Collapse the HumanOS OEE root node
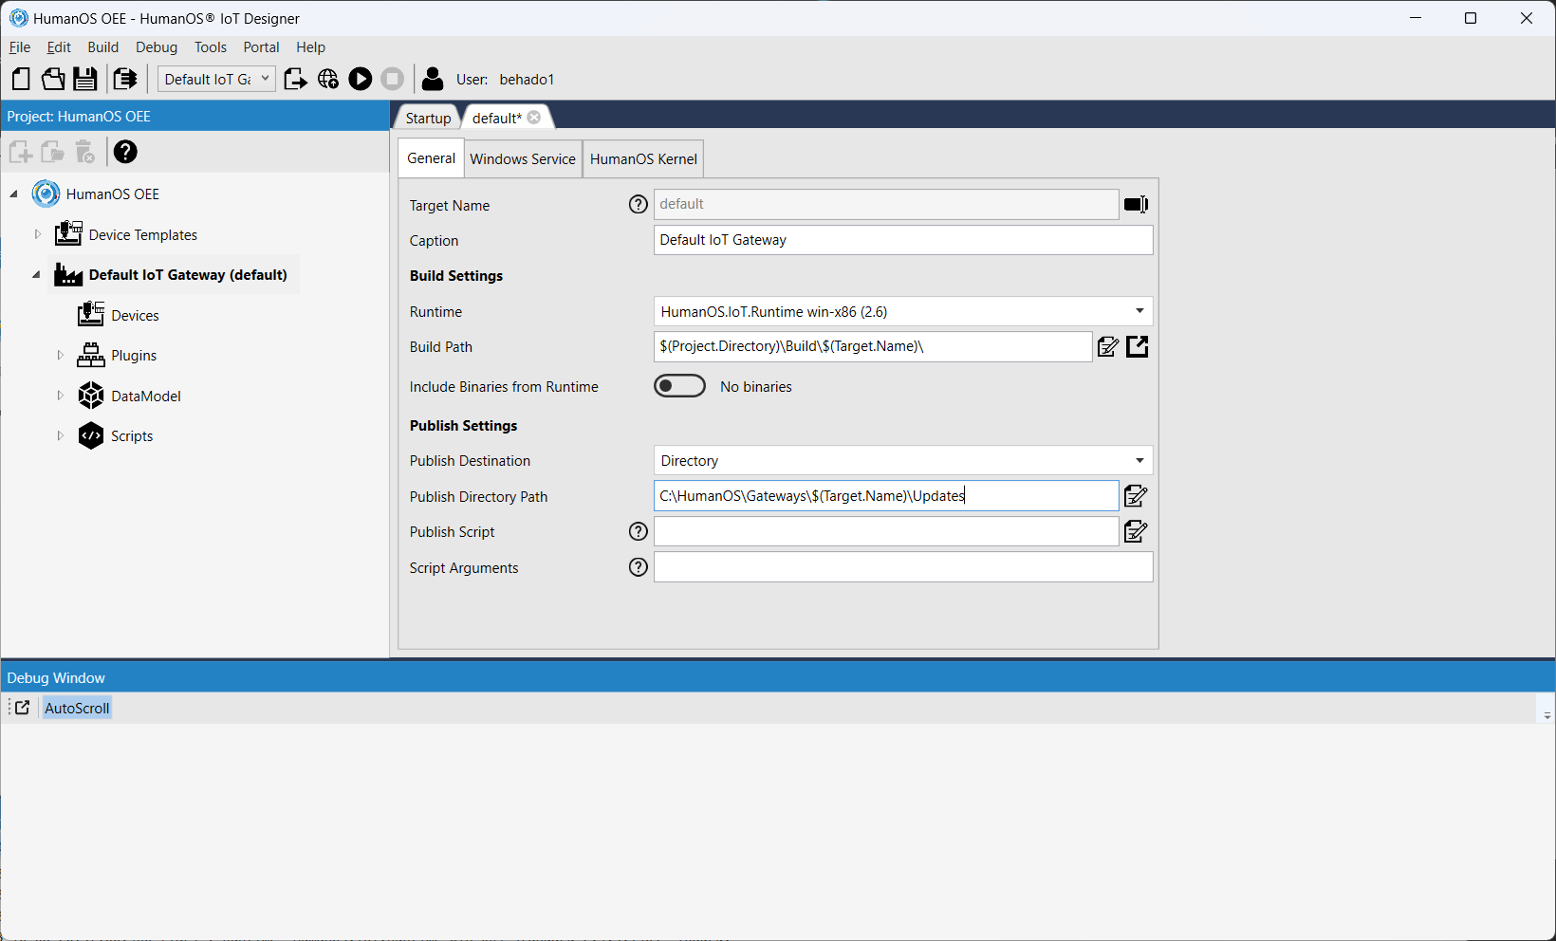Screen dimensions: 1556x941 (14, 194)
